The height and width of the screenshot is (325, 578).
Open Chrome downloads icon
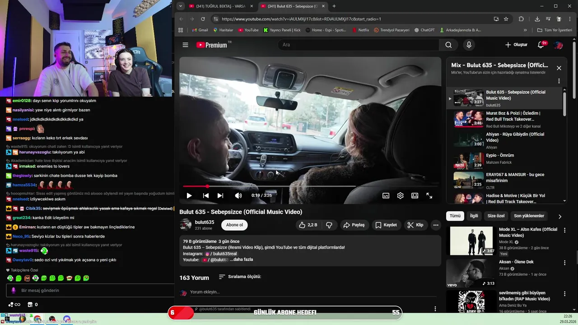coord(537,19)
